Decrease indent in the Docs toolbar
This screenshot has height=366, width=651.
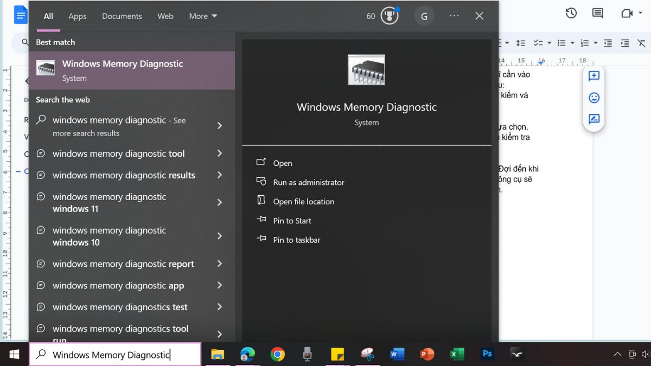[x=608, y=43]
